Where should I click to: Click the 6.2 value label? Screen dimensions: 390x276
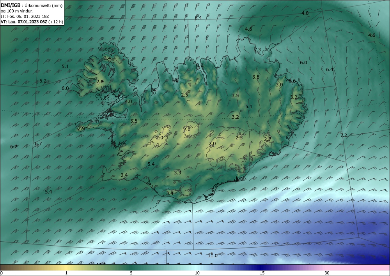point(14,147)
